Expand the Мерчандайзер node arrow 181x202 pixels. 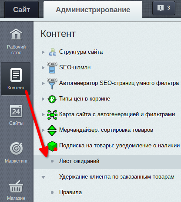tap(43, 130)
